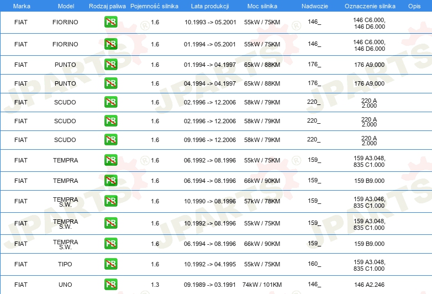Click engine code 159 A3.046, 835 C1.000
Screen dimensions: 432x294
(x=369, y=202)
